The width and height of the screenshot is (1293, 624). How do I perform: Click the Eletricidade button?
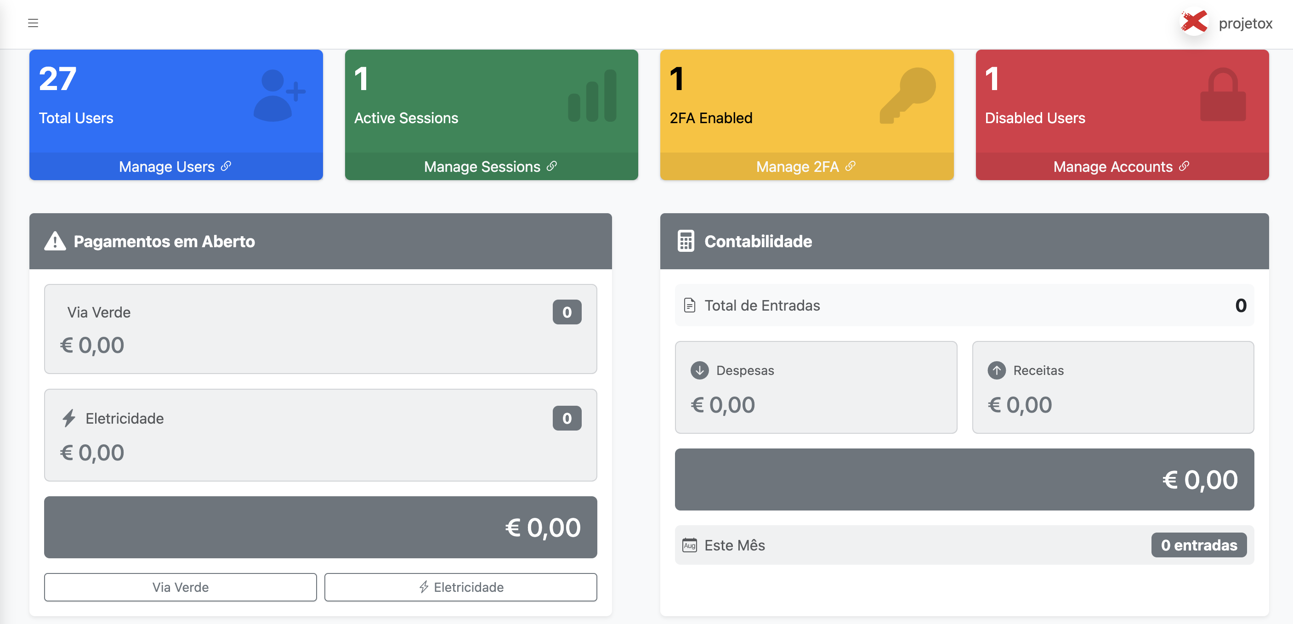460,587
